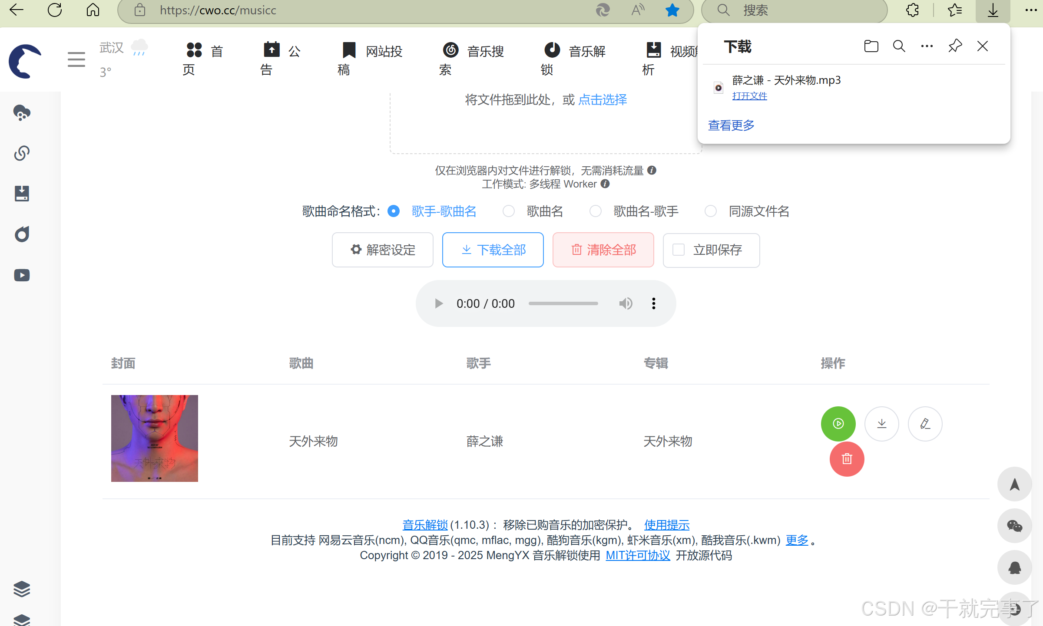This screenshot has height=626, width=1043.
Task: Click the 下载全部 button
Action: (493, 250)
